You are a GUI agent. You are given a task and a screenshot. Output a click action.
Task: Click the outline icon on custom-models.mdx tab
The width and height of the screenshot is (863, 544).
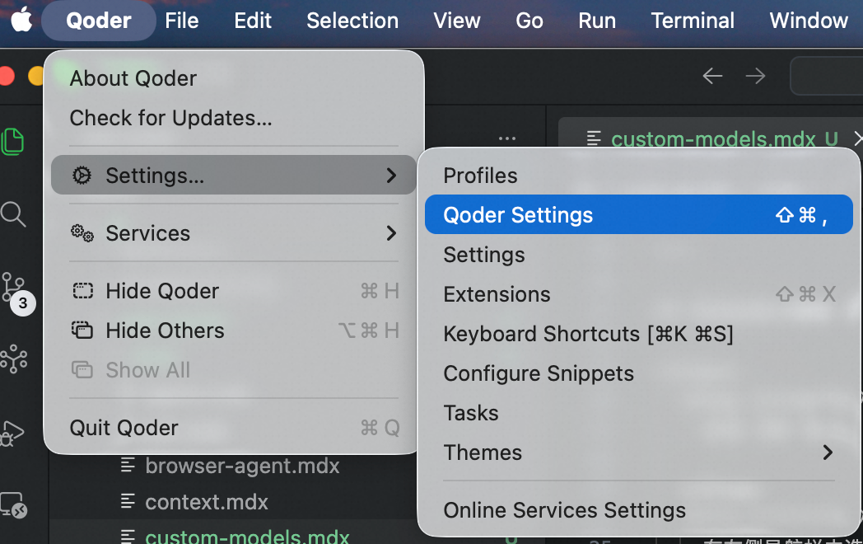(x=595, y=138)
